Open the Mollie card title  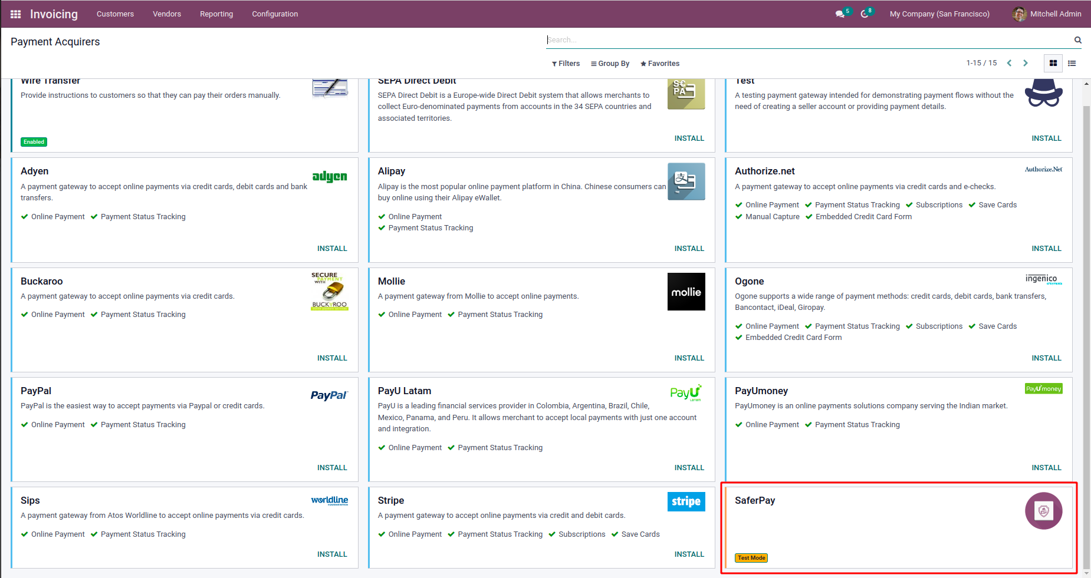pyautogui.click(x=392, y=281)
